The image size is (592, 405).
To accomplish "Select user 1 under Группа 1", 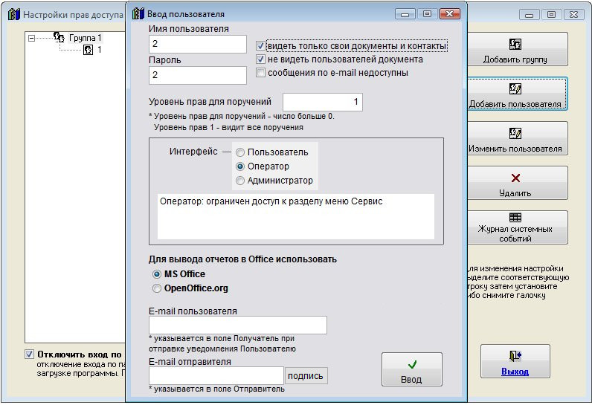I will point(100,50).
